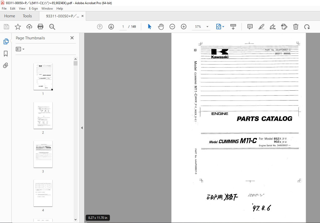This screenshot has height=223, width=320.
Task: Close the Page Thumbnails panel
Action: [x=72, y=38]
